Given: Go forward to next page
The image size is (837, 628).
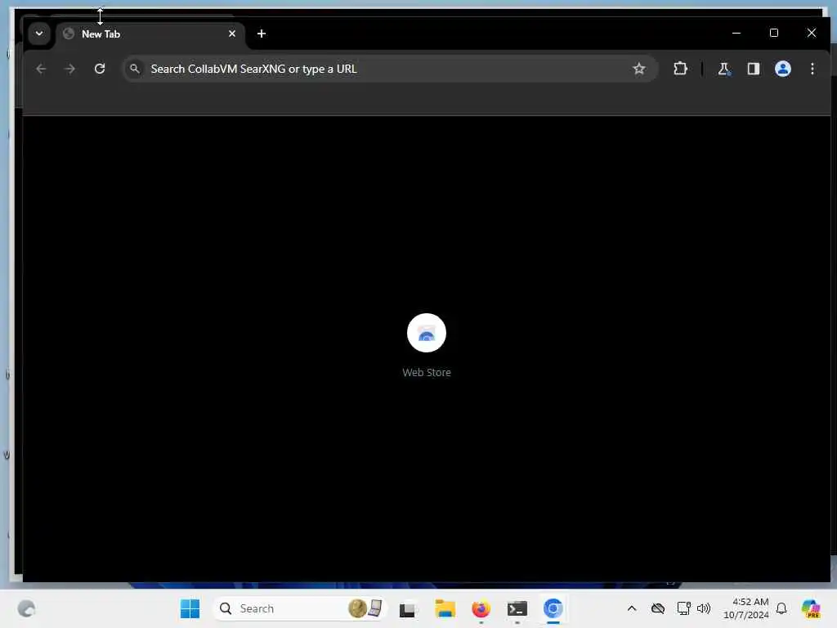Looking at the screenshot, I should tap(70, 69).
